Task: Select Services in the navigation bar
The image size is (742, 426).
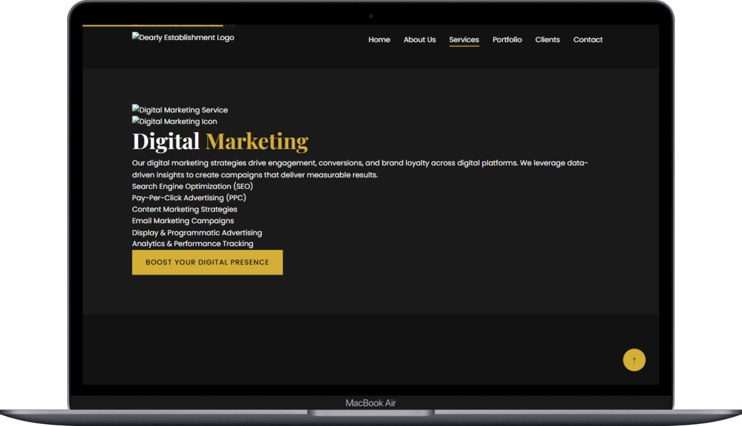Action: pos(464,40)
